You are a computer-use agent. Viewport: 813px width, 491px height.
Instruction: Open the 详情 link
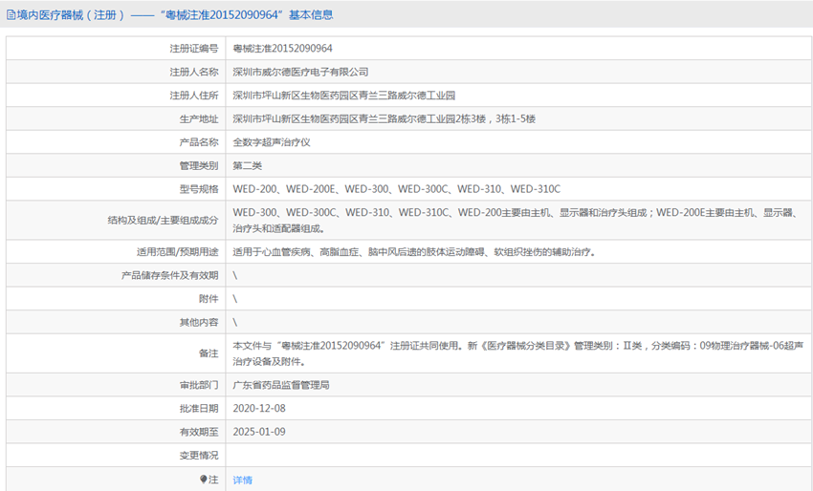pos(242,480)
